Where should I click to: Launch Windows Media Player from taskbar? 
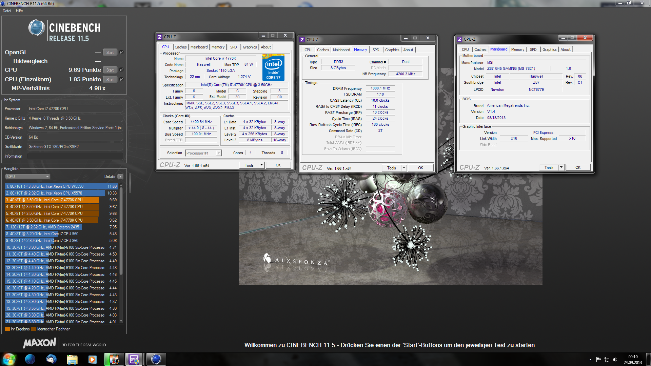[x=93, y=359]
